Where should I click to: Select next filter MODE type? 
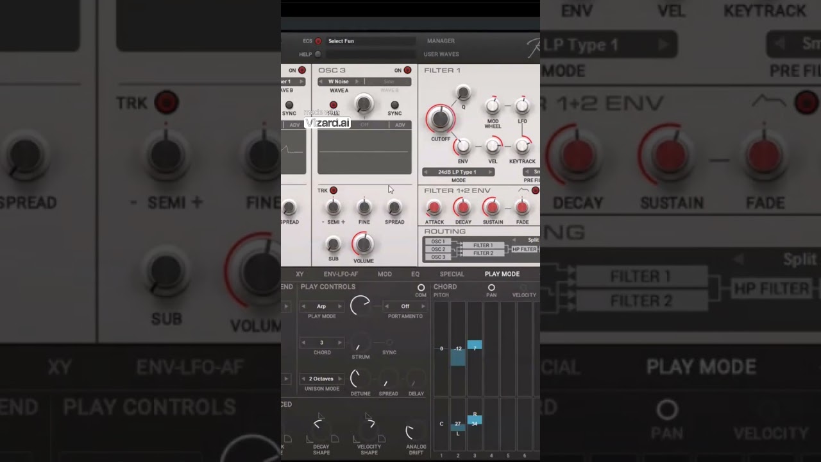click(x=491, y=172)
